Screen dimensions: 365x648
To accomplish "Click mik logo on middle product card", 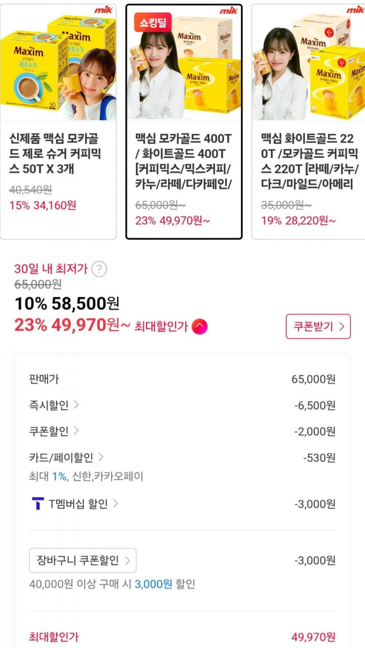I will tap(228, 11).
